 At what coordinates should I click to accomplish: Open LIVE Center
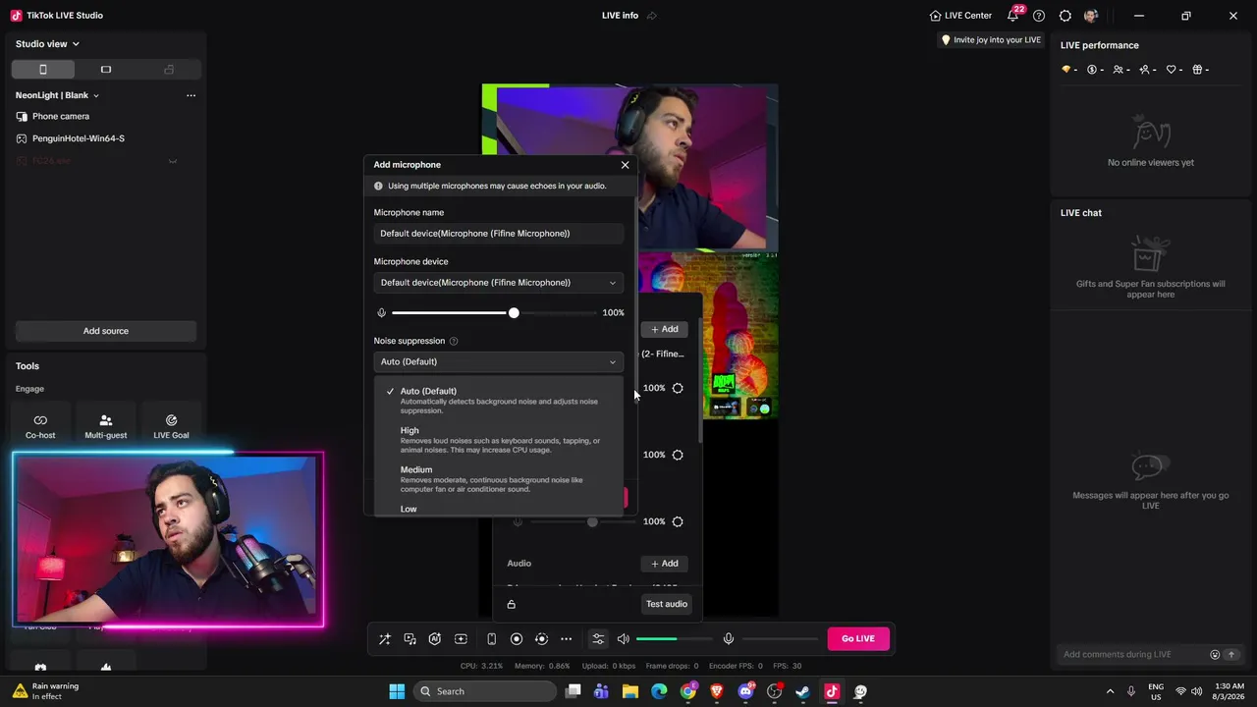click(960, 16)
